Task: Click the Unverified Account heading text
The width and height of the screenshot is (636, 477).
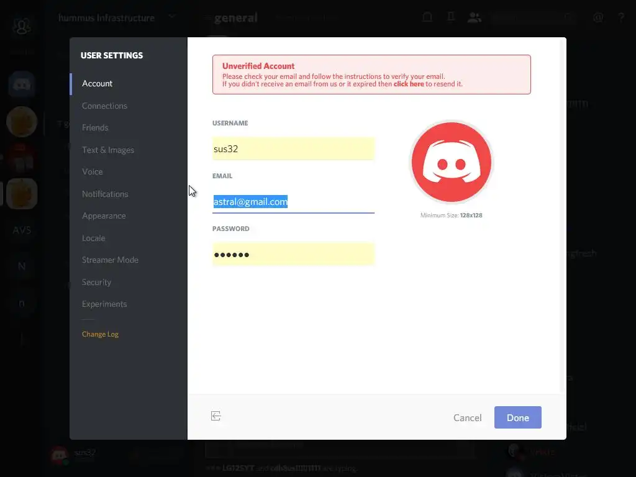Action: tap(258, 66)
